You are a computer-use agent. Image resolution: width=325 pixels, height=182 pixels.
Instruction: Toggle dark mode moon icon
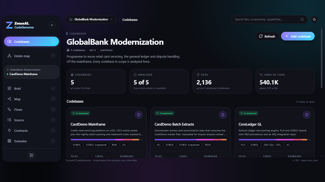tap(314, 19)
